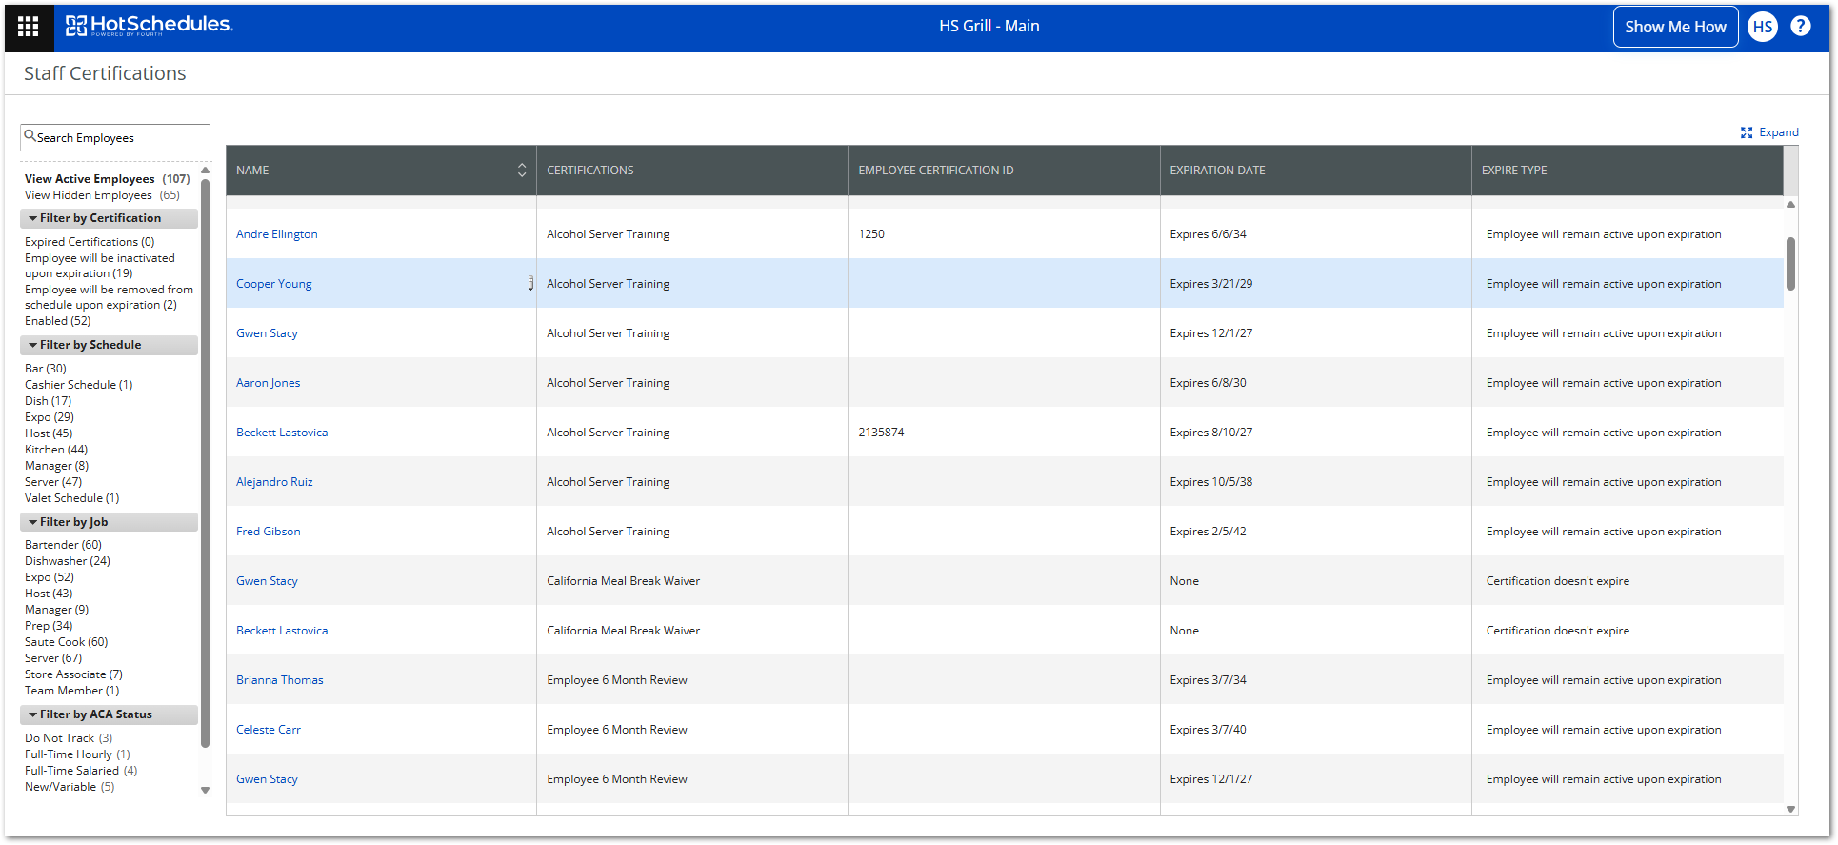The height and width of the screenshot is (845, 1838).
Task: Collapse the Filter by Certification section
Action: 109,218
